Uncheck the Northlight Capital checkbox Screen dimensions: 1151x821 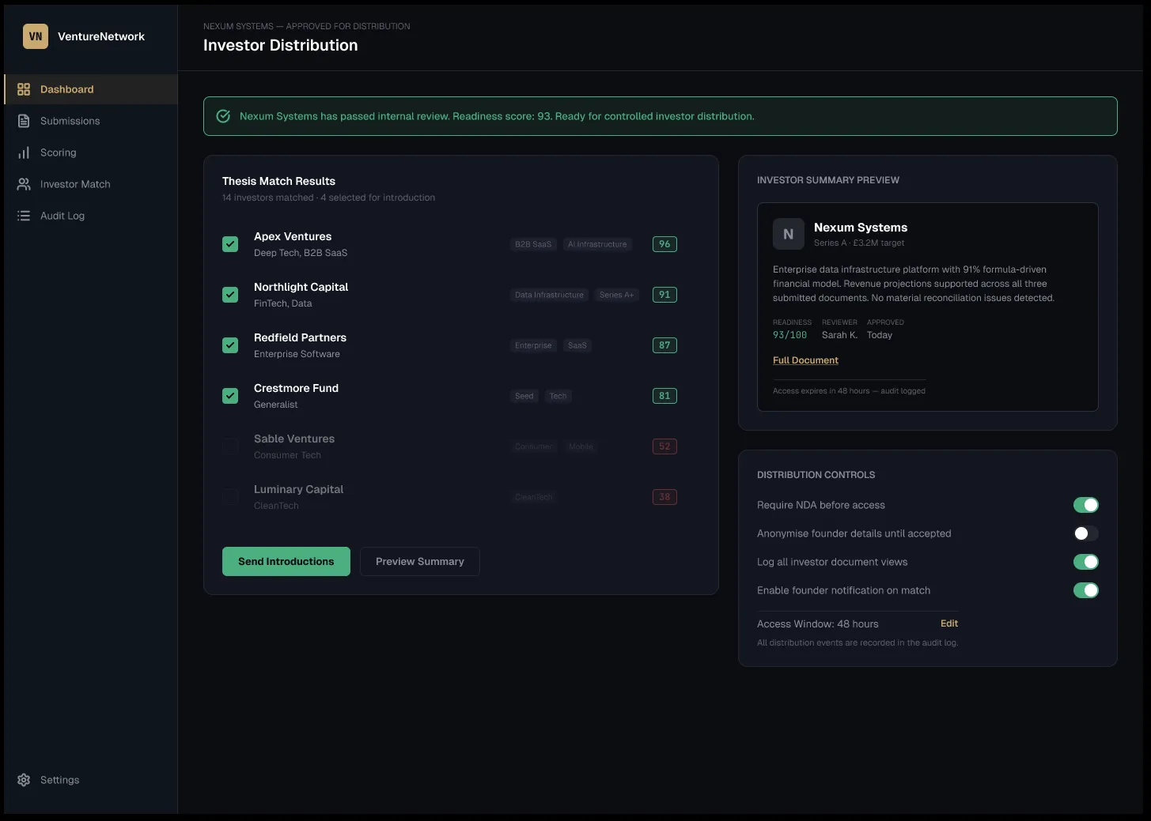[x=230, y=295]
